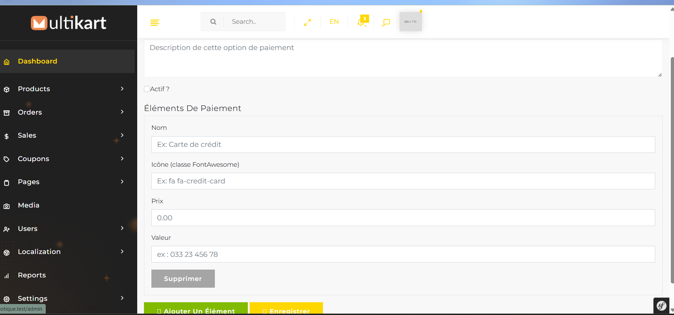Open the Symfony debug toolbar icon
674x315 pixels.
[661, 305]
